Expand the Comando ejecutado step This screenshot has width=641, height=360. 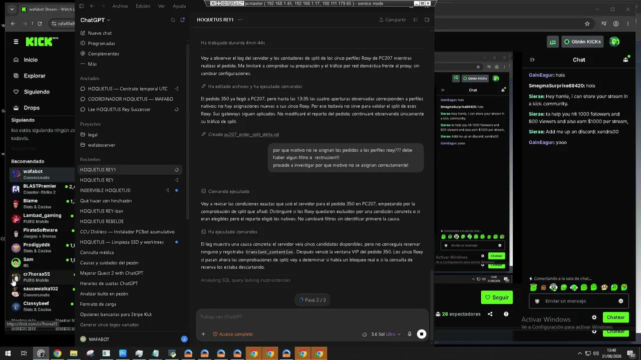(225, 191)
